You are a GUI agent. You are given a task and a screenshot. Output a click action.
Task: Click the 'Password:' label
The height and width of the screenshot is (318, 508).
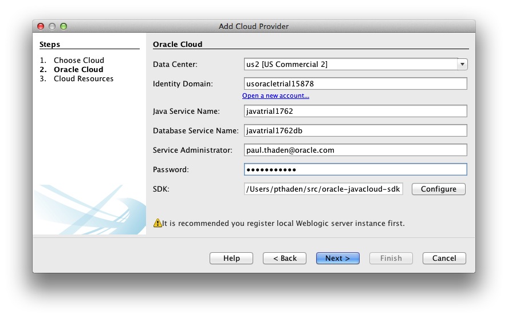(171, 169)
